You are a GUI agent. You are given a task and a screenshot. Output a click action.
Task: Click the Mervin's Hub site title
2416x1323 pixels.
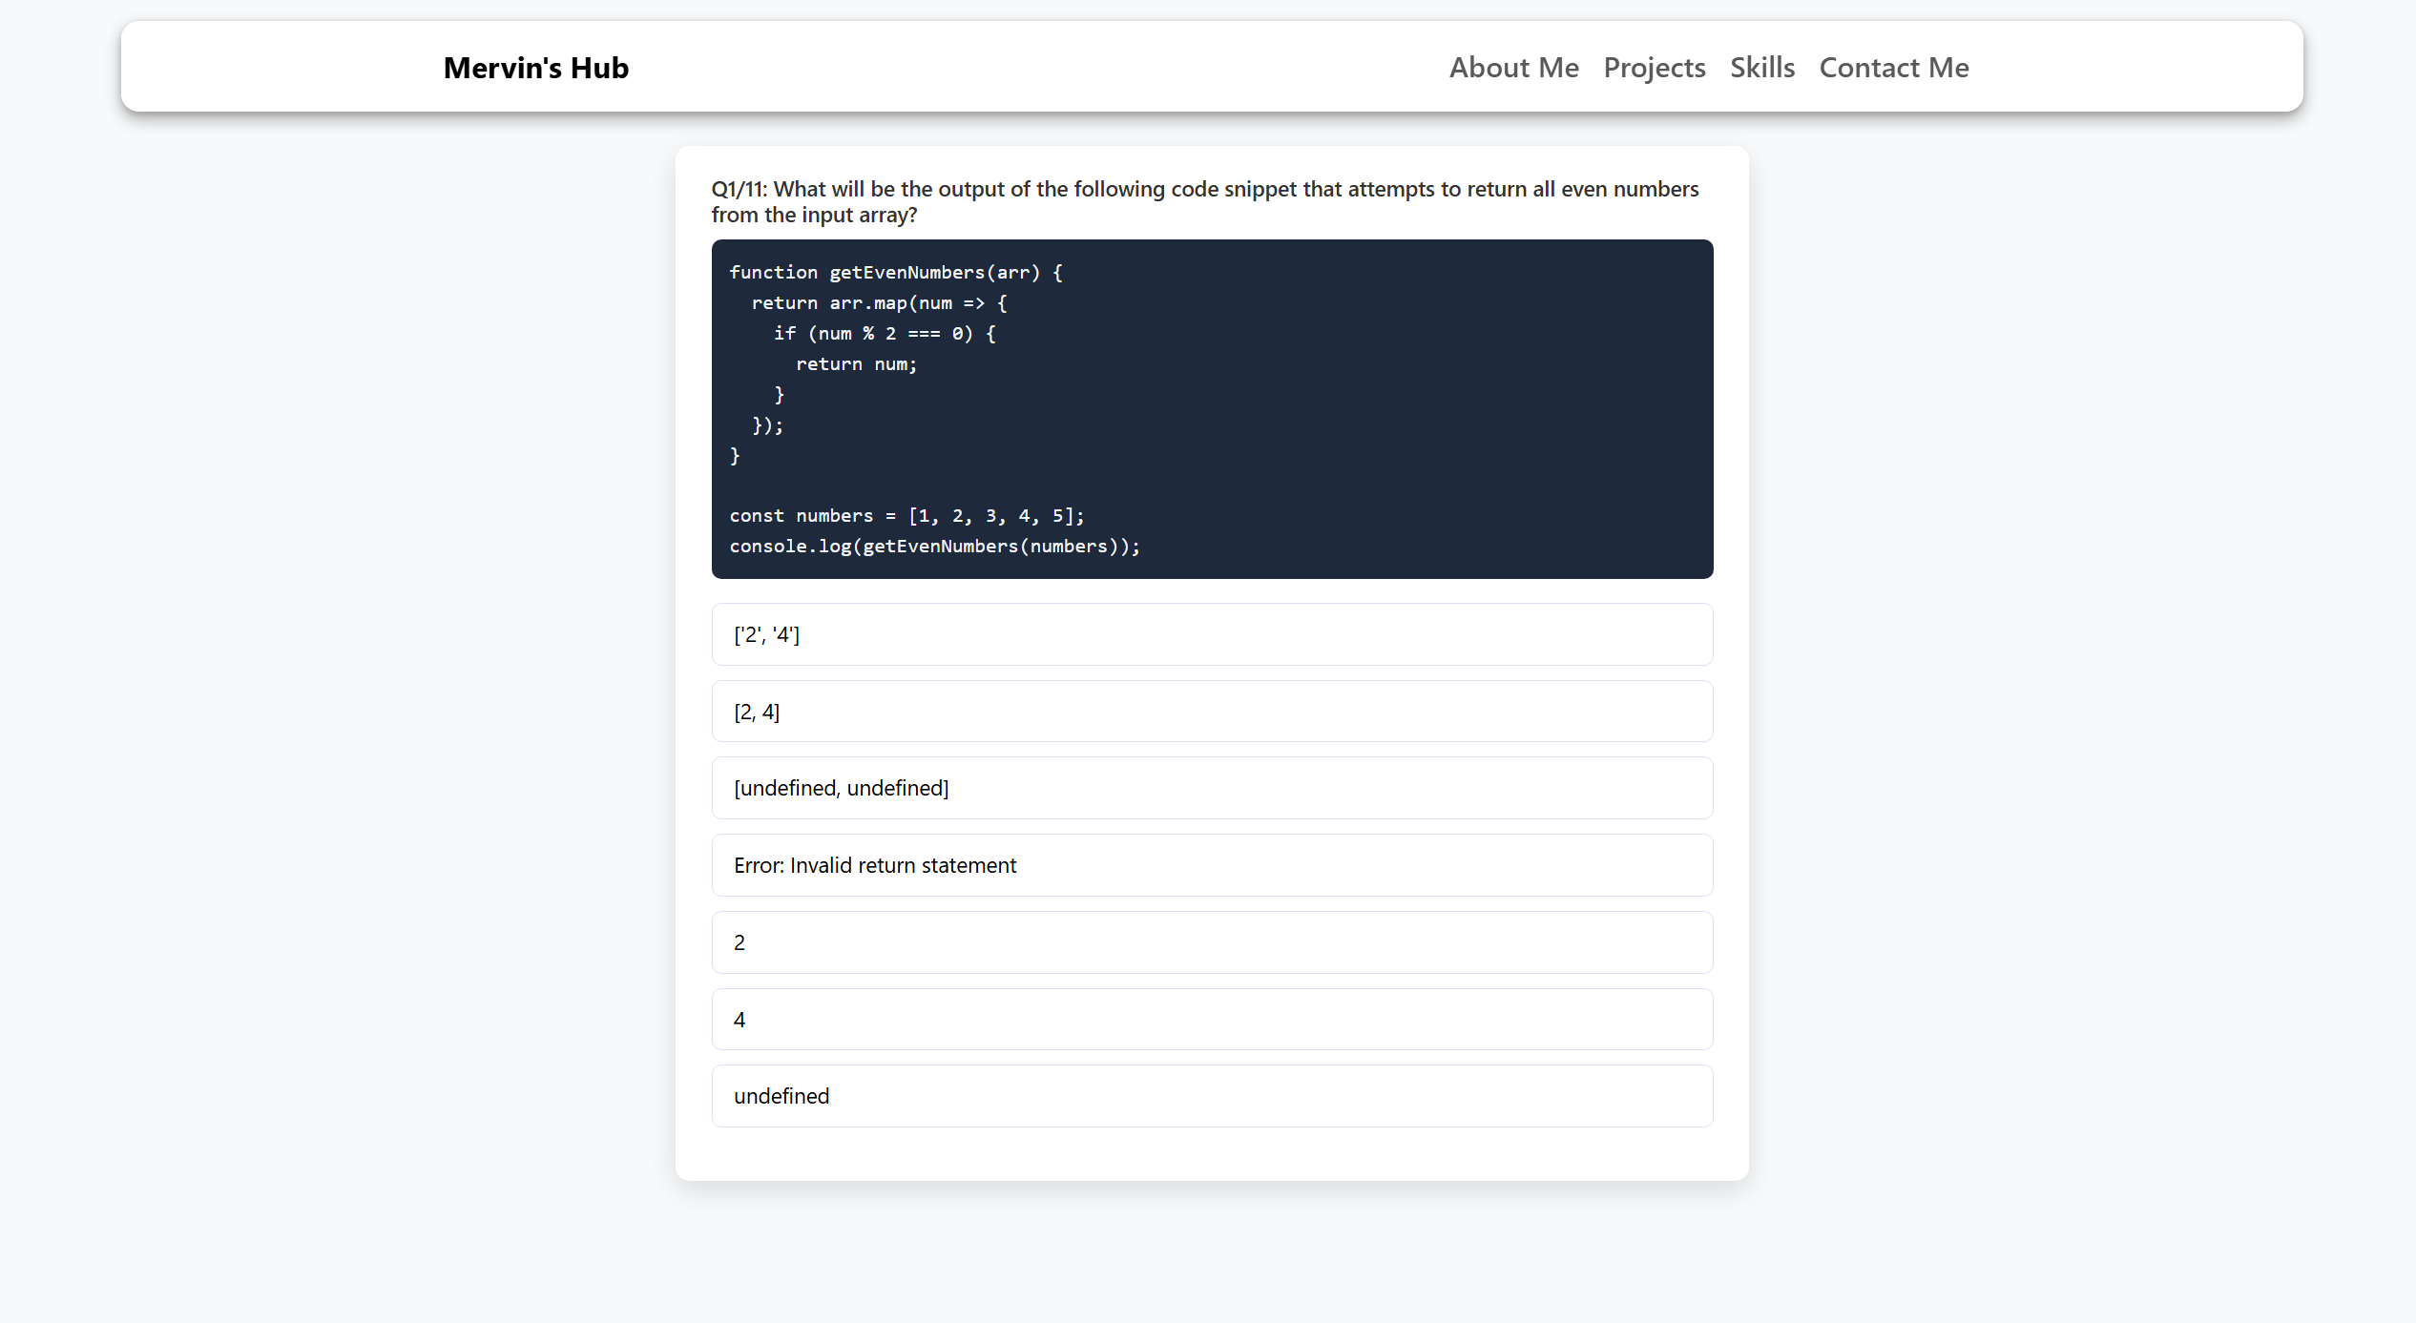(x=535, y=68)
